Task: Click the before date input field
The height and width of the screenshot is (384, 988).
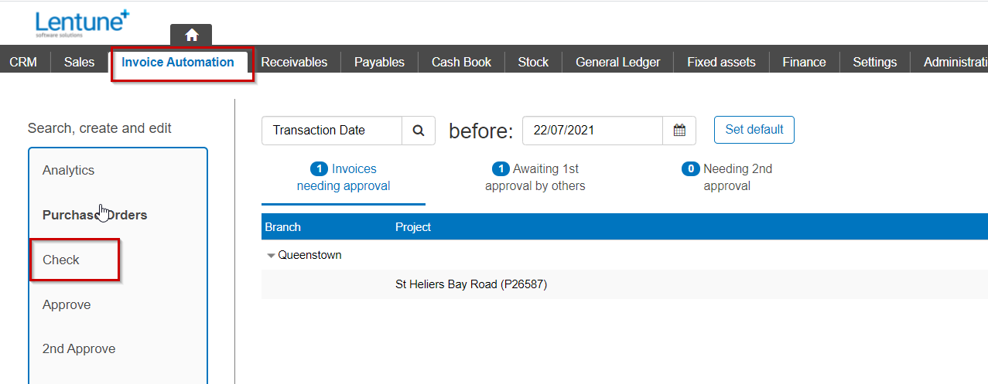Action: coord(592,131)
